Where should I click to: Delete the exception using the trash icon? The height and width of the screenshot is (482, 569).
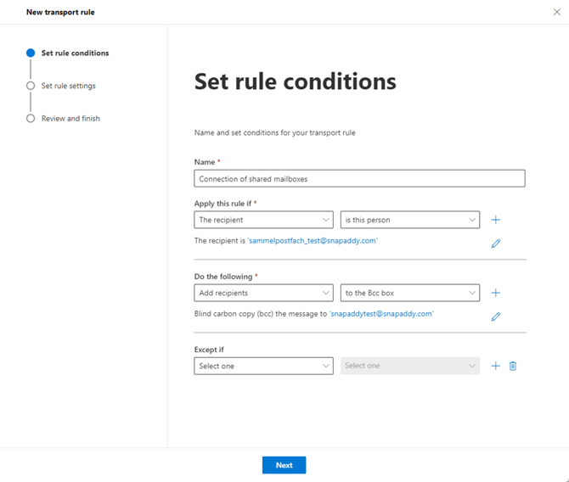click(x=512, y=366)
